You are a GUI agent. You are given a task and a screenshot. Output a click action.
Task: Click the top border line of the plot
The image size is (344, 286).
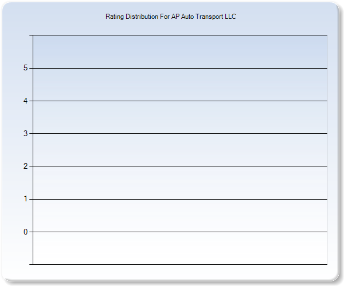tap(180, 35)
